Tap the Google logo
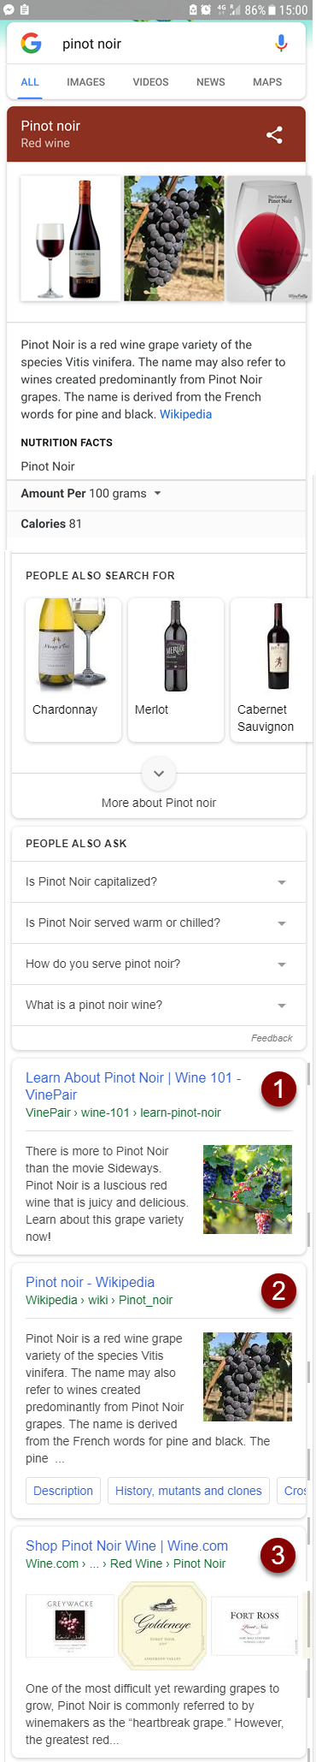316x1762 pixels. coord(32,44)
